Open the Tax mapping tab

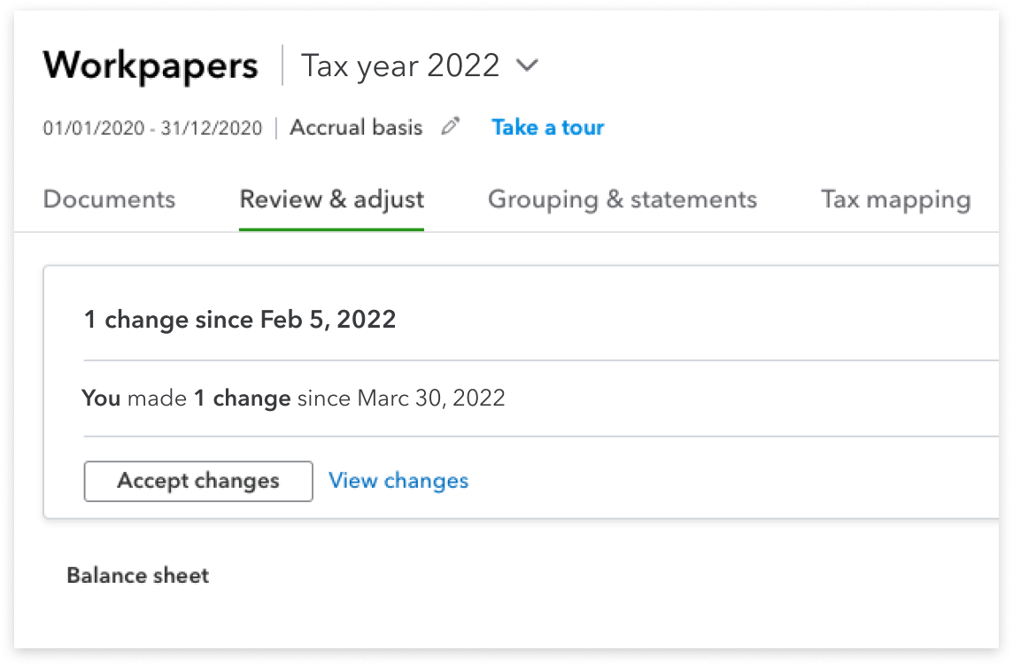pyautogui.click(x=895, y=199)
